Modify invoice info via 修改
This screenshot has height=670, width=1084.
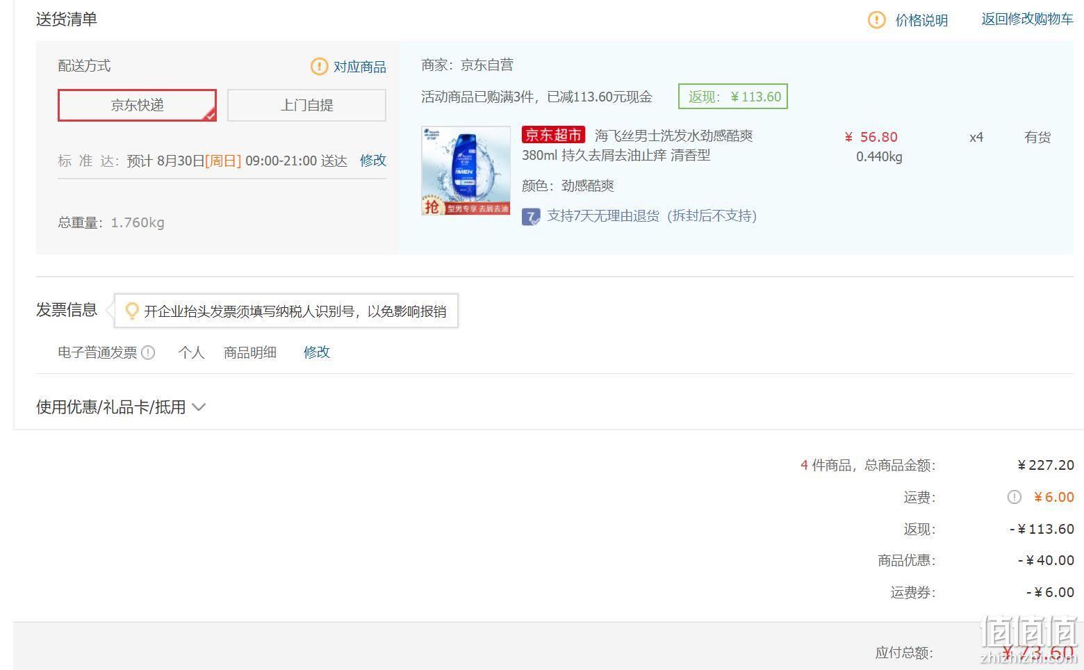(x=317, y=352)
